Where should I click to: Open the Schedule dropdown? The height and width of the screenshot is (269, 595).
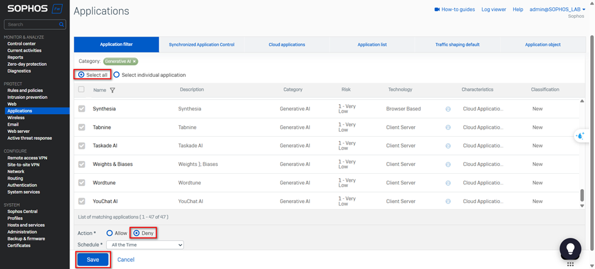point(145,245)
